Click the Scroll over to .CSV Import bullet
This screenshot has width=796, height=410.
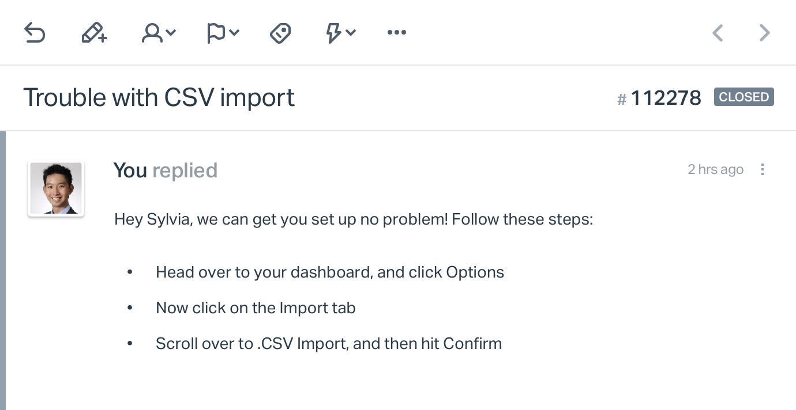(x=329, y=343)
